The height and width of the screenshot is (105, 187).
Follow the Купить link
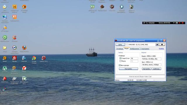point(161,49)
